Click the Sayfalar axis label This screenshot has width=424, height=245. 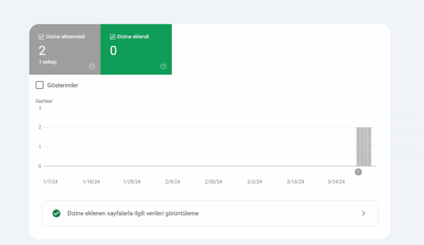[44, 101]
